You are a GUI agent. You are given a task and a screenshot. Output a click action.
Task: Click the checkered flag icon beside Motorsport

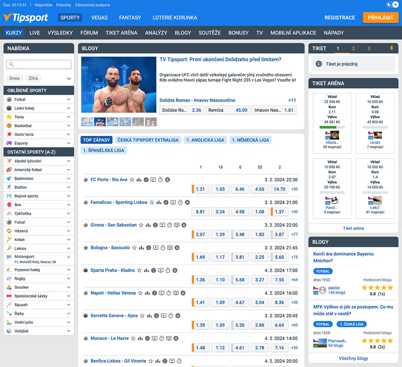(9, 256)
